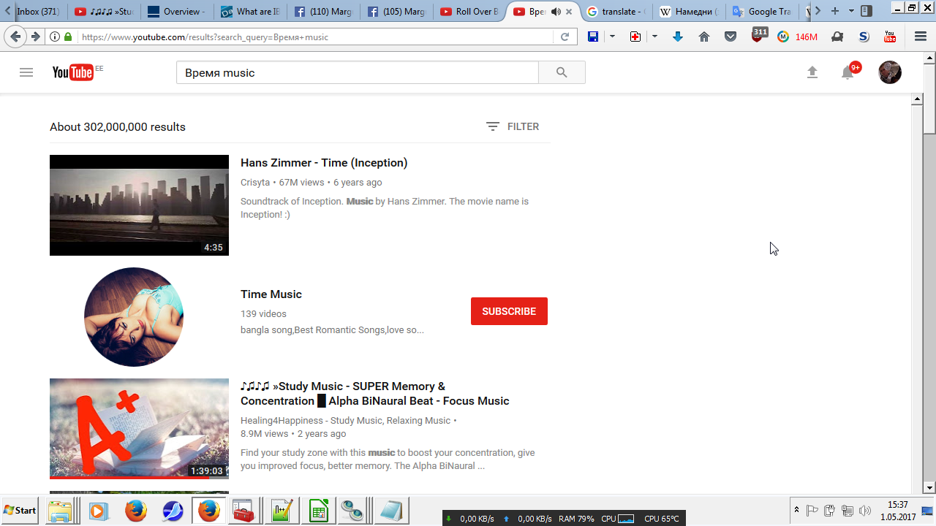Switch to the translate Google tab

616,12
